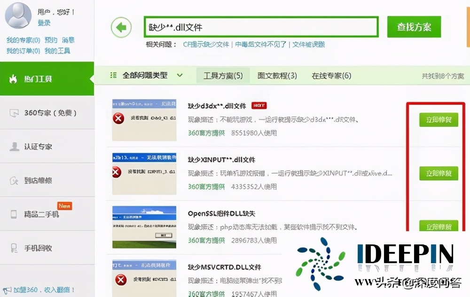The width and height of the screenshot is (470, 297).
Task: Switch to the 图文教程(3) tab
Action: [x=276, y=75]
